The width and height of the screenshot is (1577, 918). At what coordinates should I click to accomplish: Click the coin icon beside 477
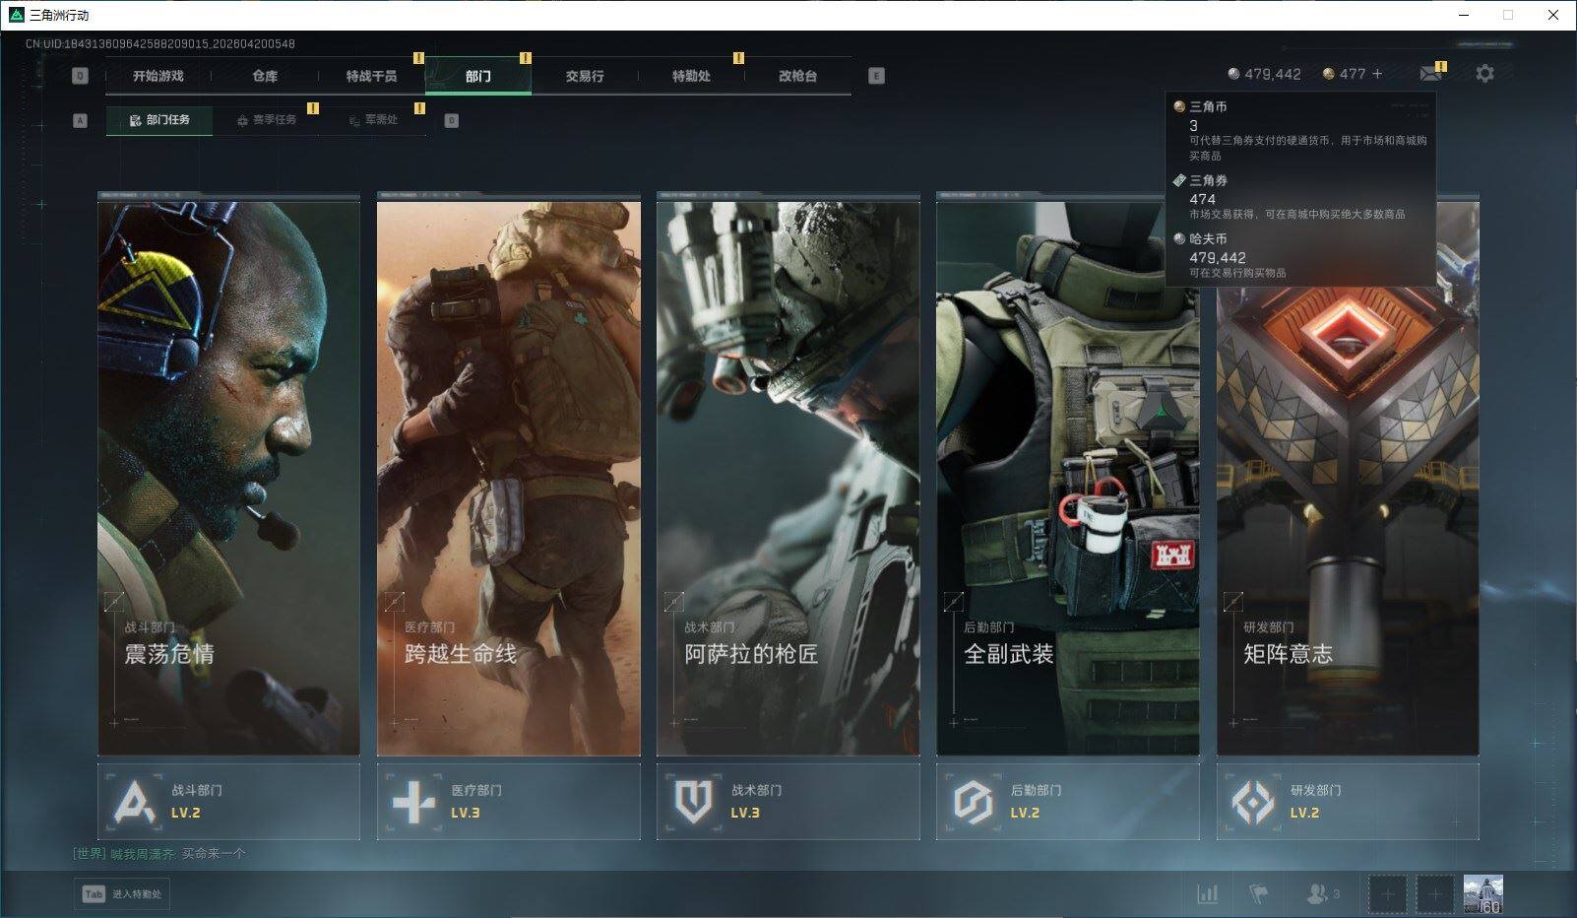pyautogui.click(x=1329, y=74)
